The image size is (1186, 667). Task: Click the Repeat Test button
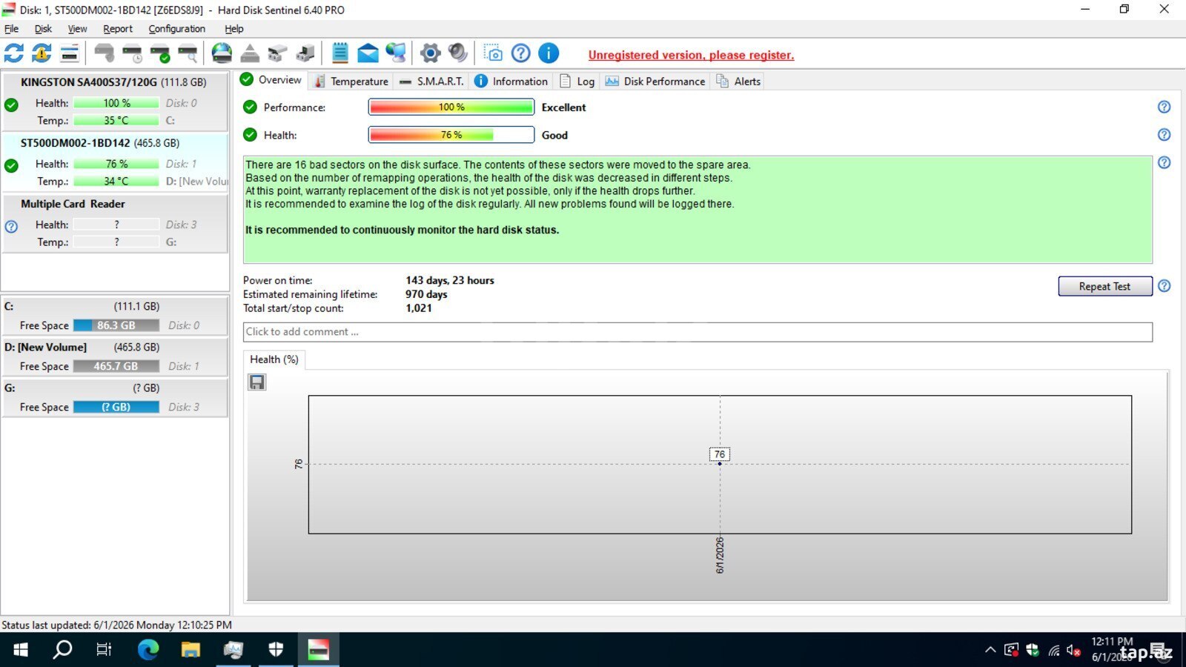(x=1104, y=286)
